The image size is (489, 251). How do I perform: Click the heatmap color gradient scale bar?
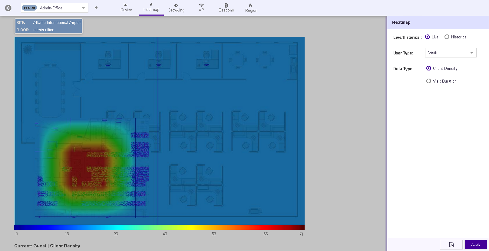(x=159, y=228)
